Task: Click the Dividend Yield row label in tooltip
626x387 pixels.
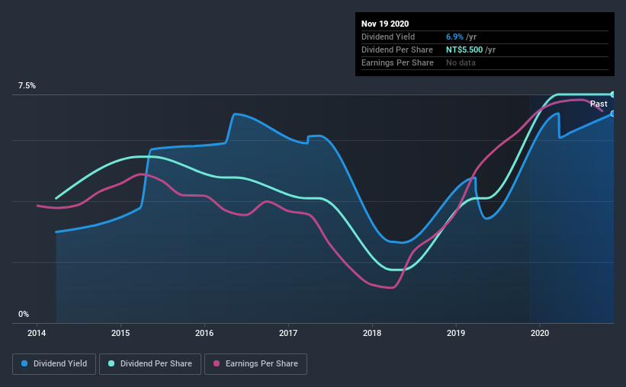Action: pos(388,37)
